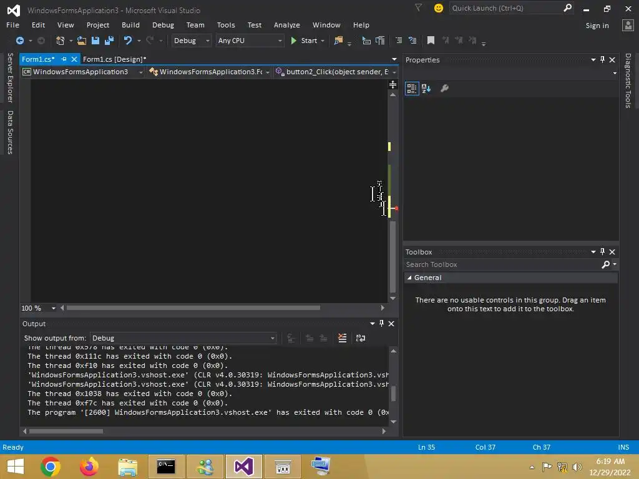The height and width of the screenshot is (479, 639).
Task: Open the Properties window position menu arrow
Action: tap(593, 60)
